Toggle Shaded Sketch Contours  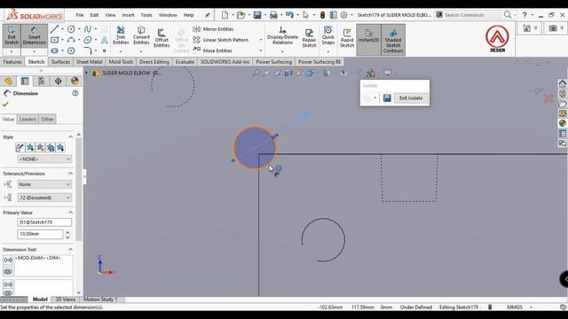click(393, 40)
